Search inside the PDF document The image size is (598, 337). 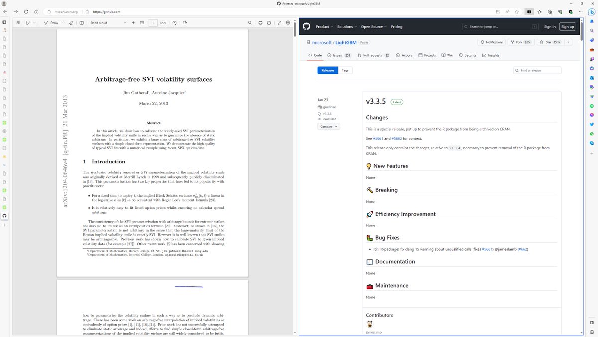pyautogui.click(x=250, y=23)
